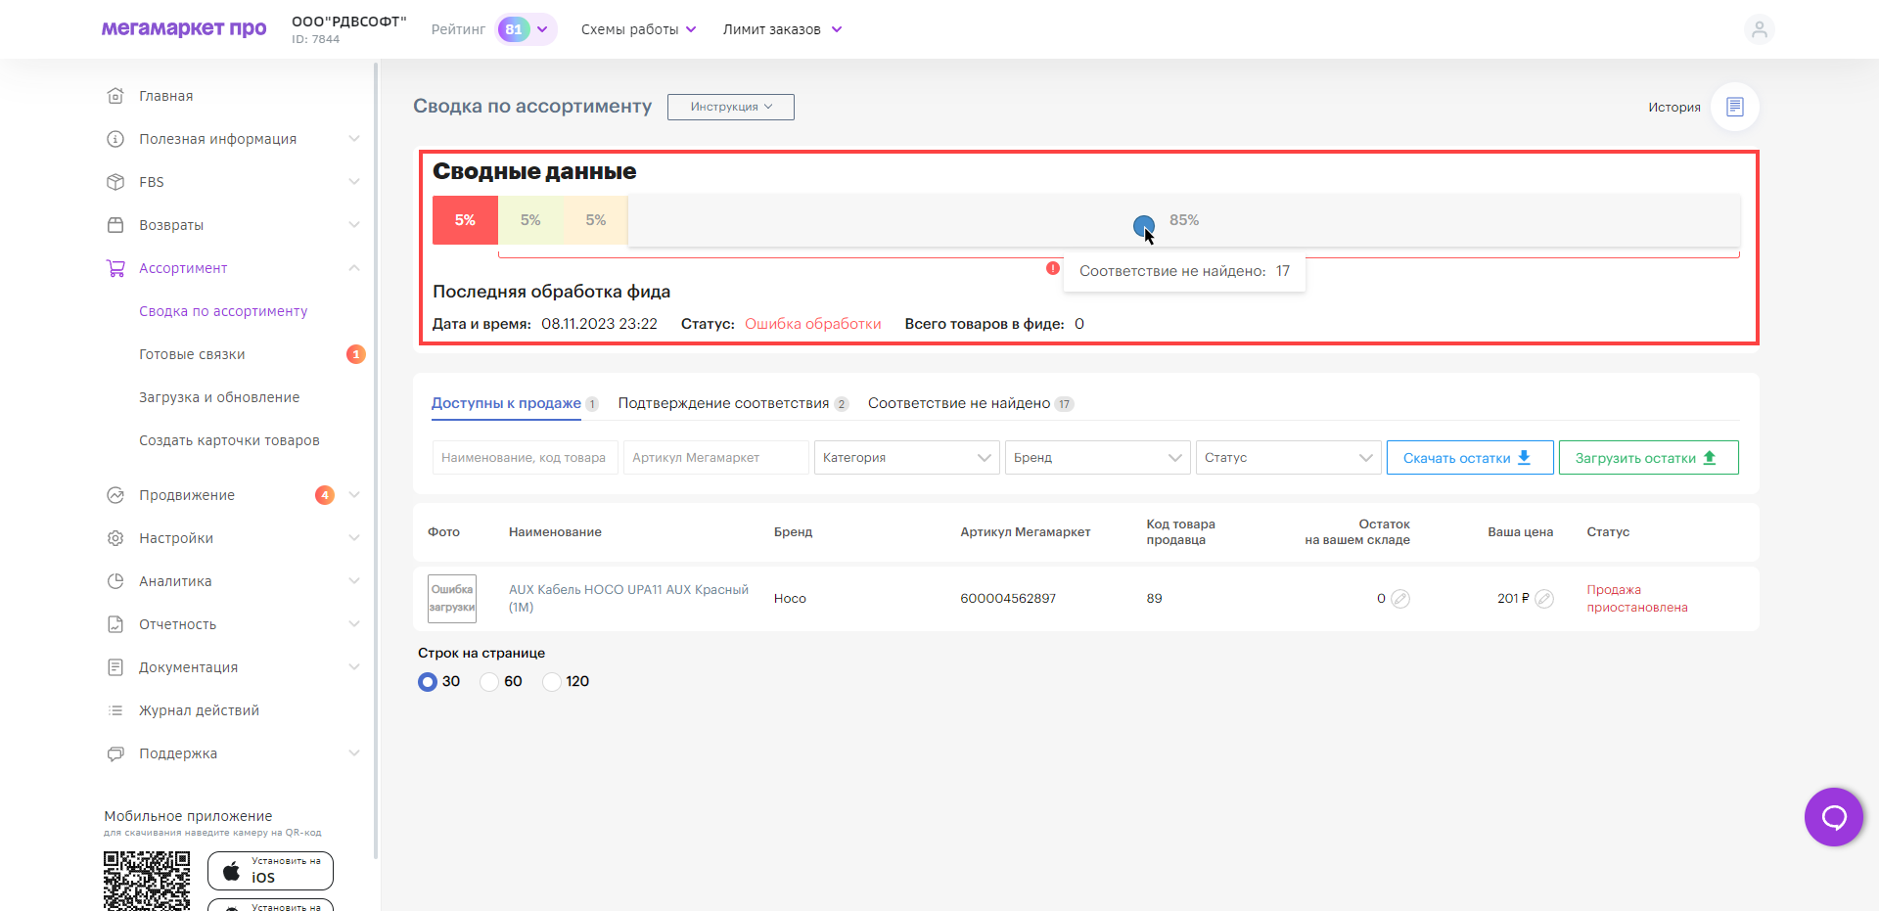Edit warehouse stock pencil icon
Screen dimensions: 1879x911
[x=1400, y=599]
